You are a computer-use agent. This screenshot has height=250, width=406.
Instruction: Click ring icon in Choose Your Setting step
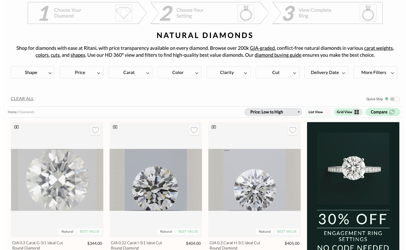(246, 13)
